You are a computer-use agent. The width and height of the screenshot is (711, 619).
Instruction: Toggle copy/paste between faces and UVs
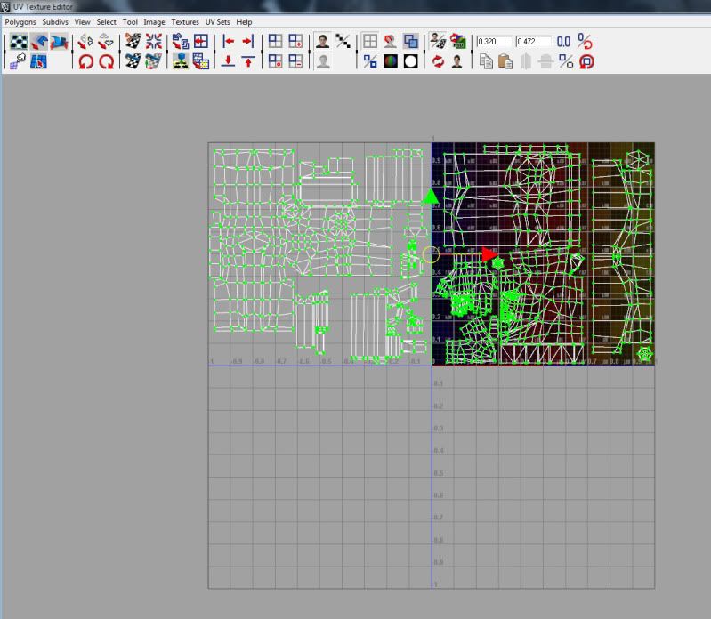(566, 61)
